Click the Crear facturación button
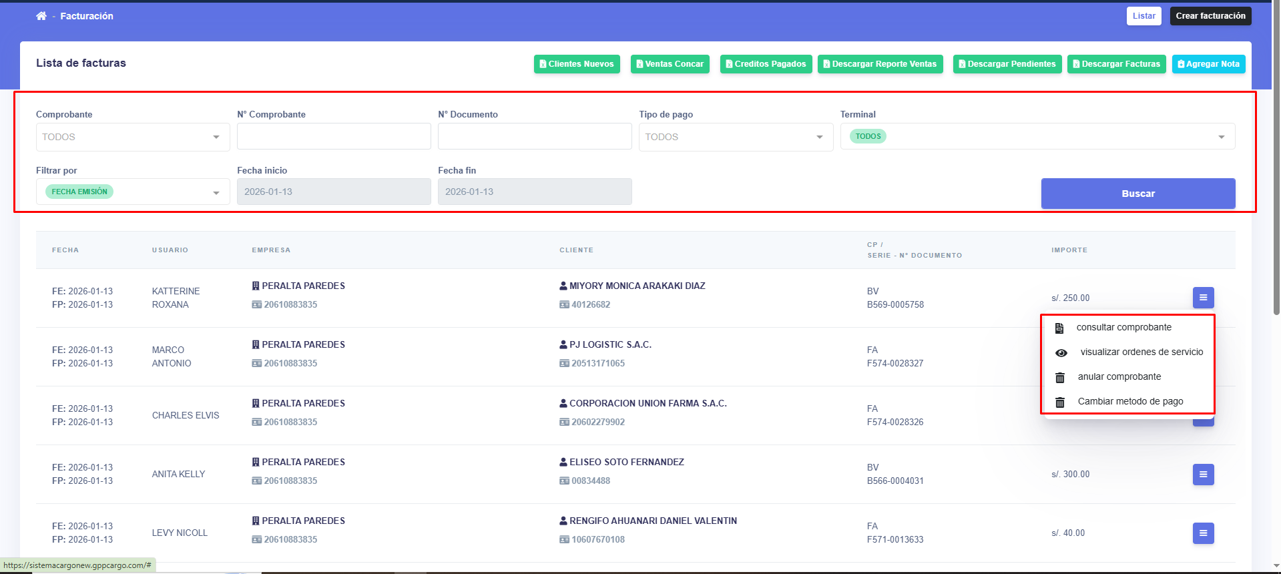The height and width of the screenshot is (574, 1281). click(x=1210, y=16)
